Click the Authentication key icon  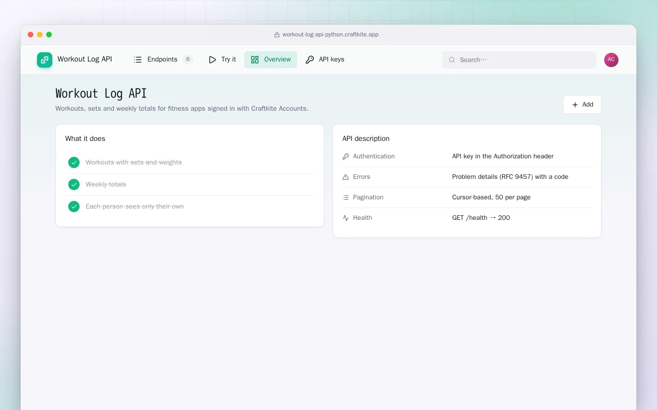(345, 156)
